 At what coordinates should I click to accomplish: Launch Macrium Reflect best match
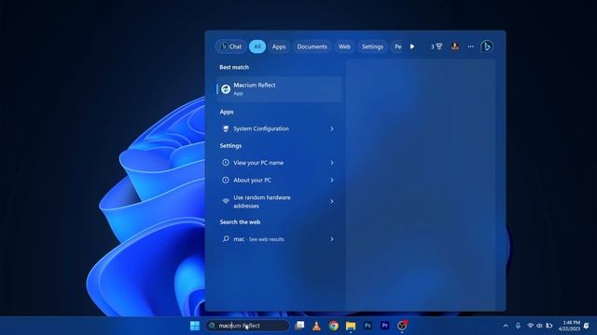tap(279, 89)
